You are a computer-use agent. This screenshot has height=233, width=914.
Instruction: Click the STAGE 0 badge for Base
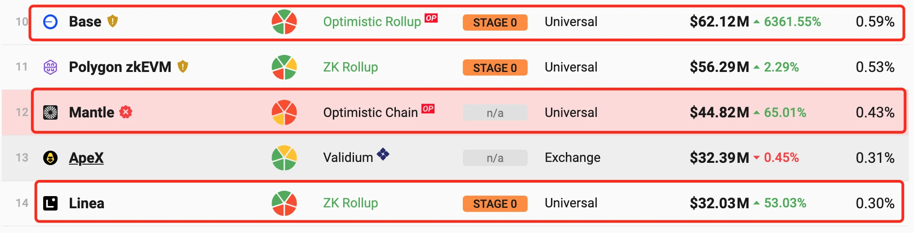point(495,22)
